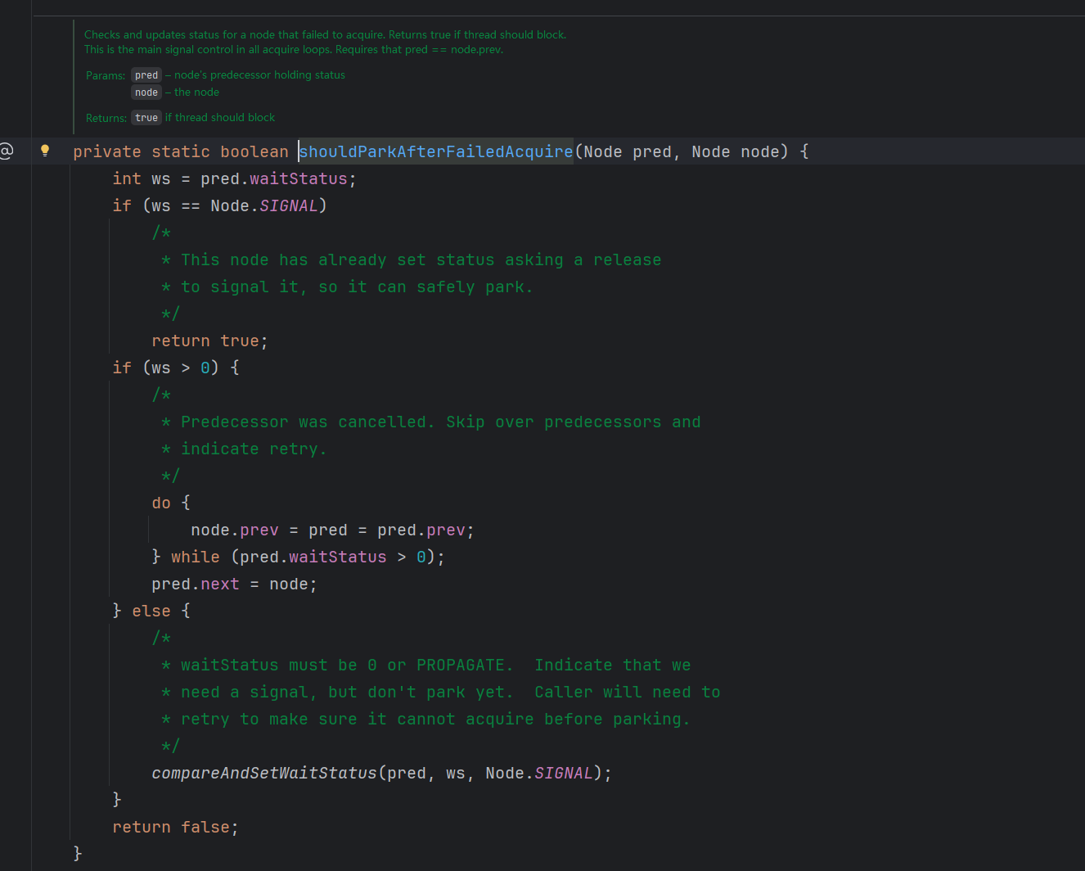The width and height of the screenshot is (1085, 871).
Task: Click the 'return false;' statement
Action: tap(175, 827)
